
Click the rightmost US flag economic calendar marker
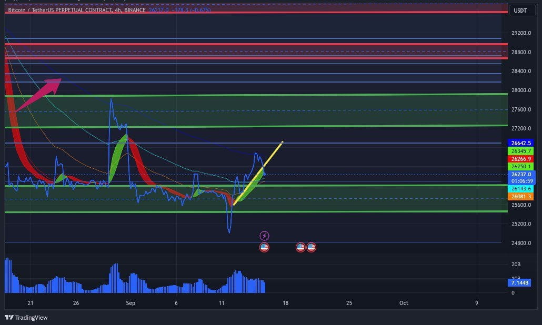(x=311, y=247)
